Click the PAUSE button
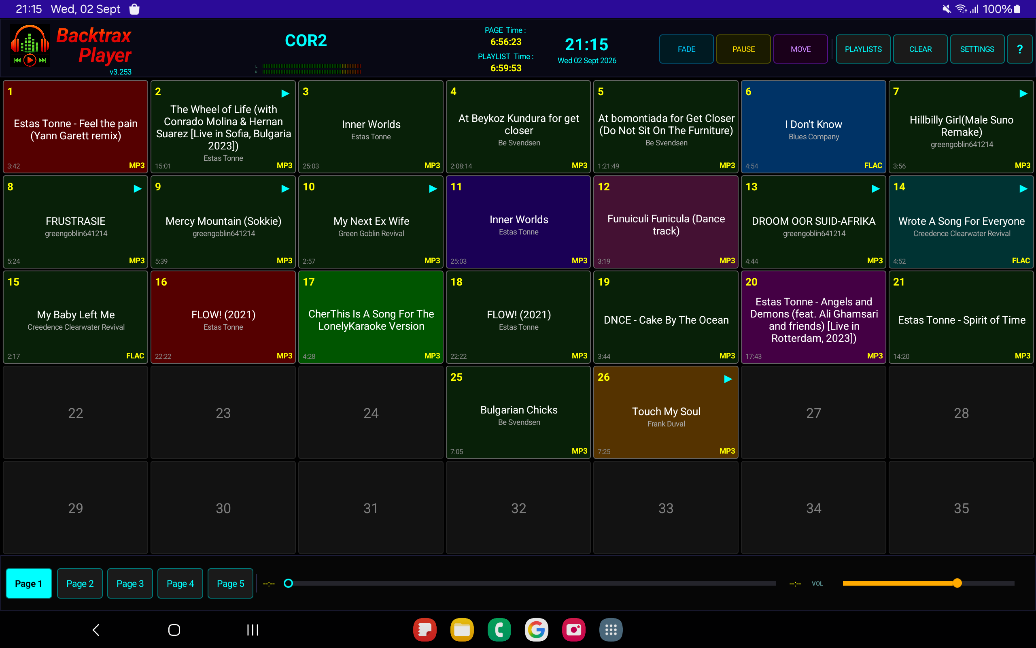The height and width of the screenshot is (648, 1036). tap(743, 49)
